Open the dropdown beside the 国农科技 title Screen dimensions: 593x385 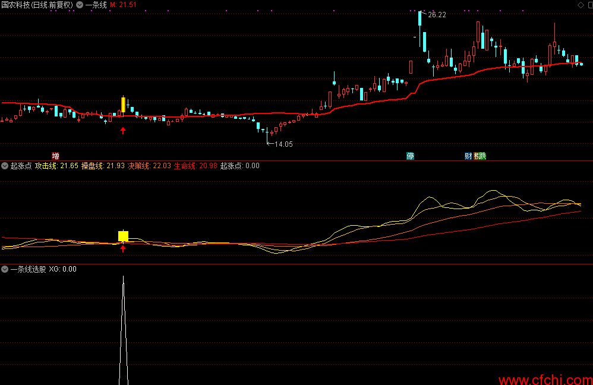pos(80,5)
